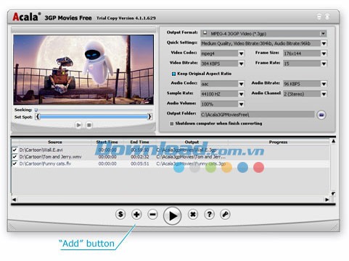The height and width of the screenshot is (261, 349).
Task: Uncheck the Wall.E.avi source file
Action: 15,150
